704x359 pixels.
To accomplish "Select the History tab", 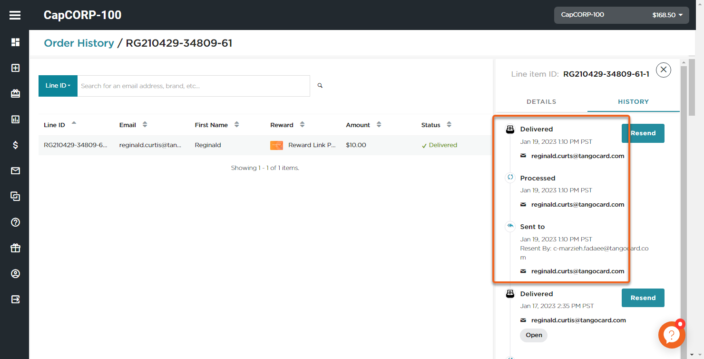I will [x=633, y=101].
